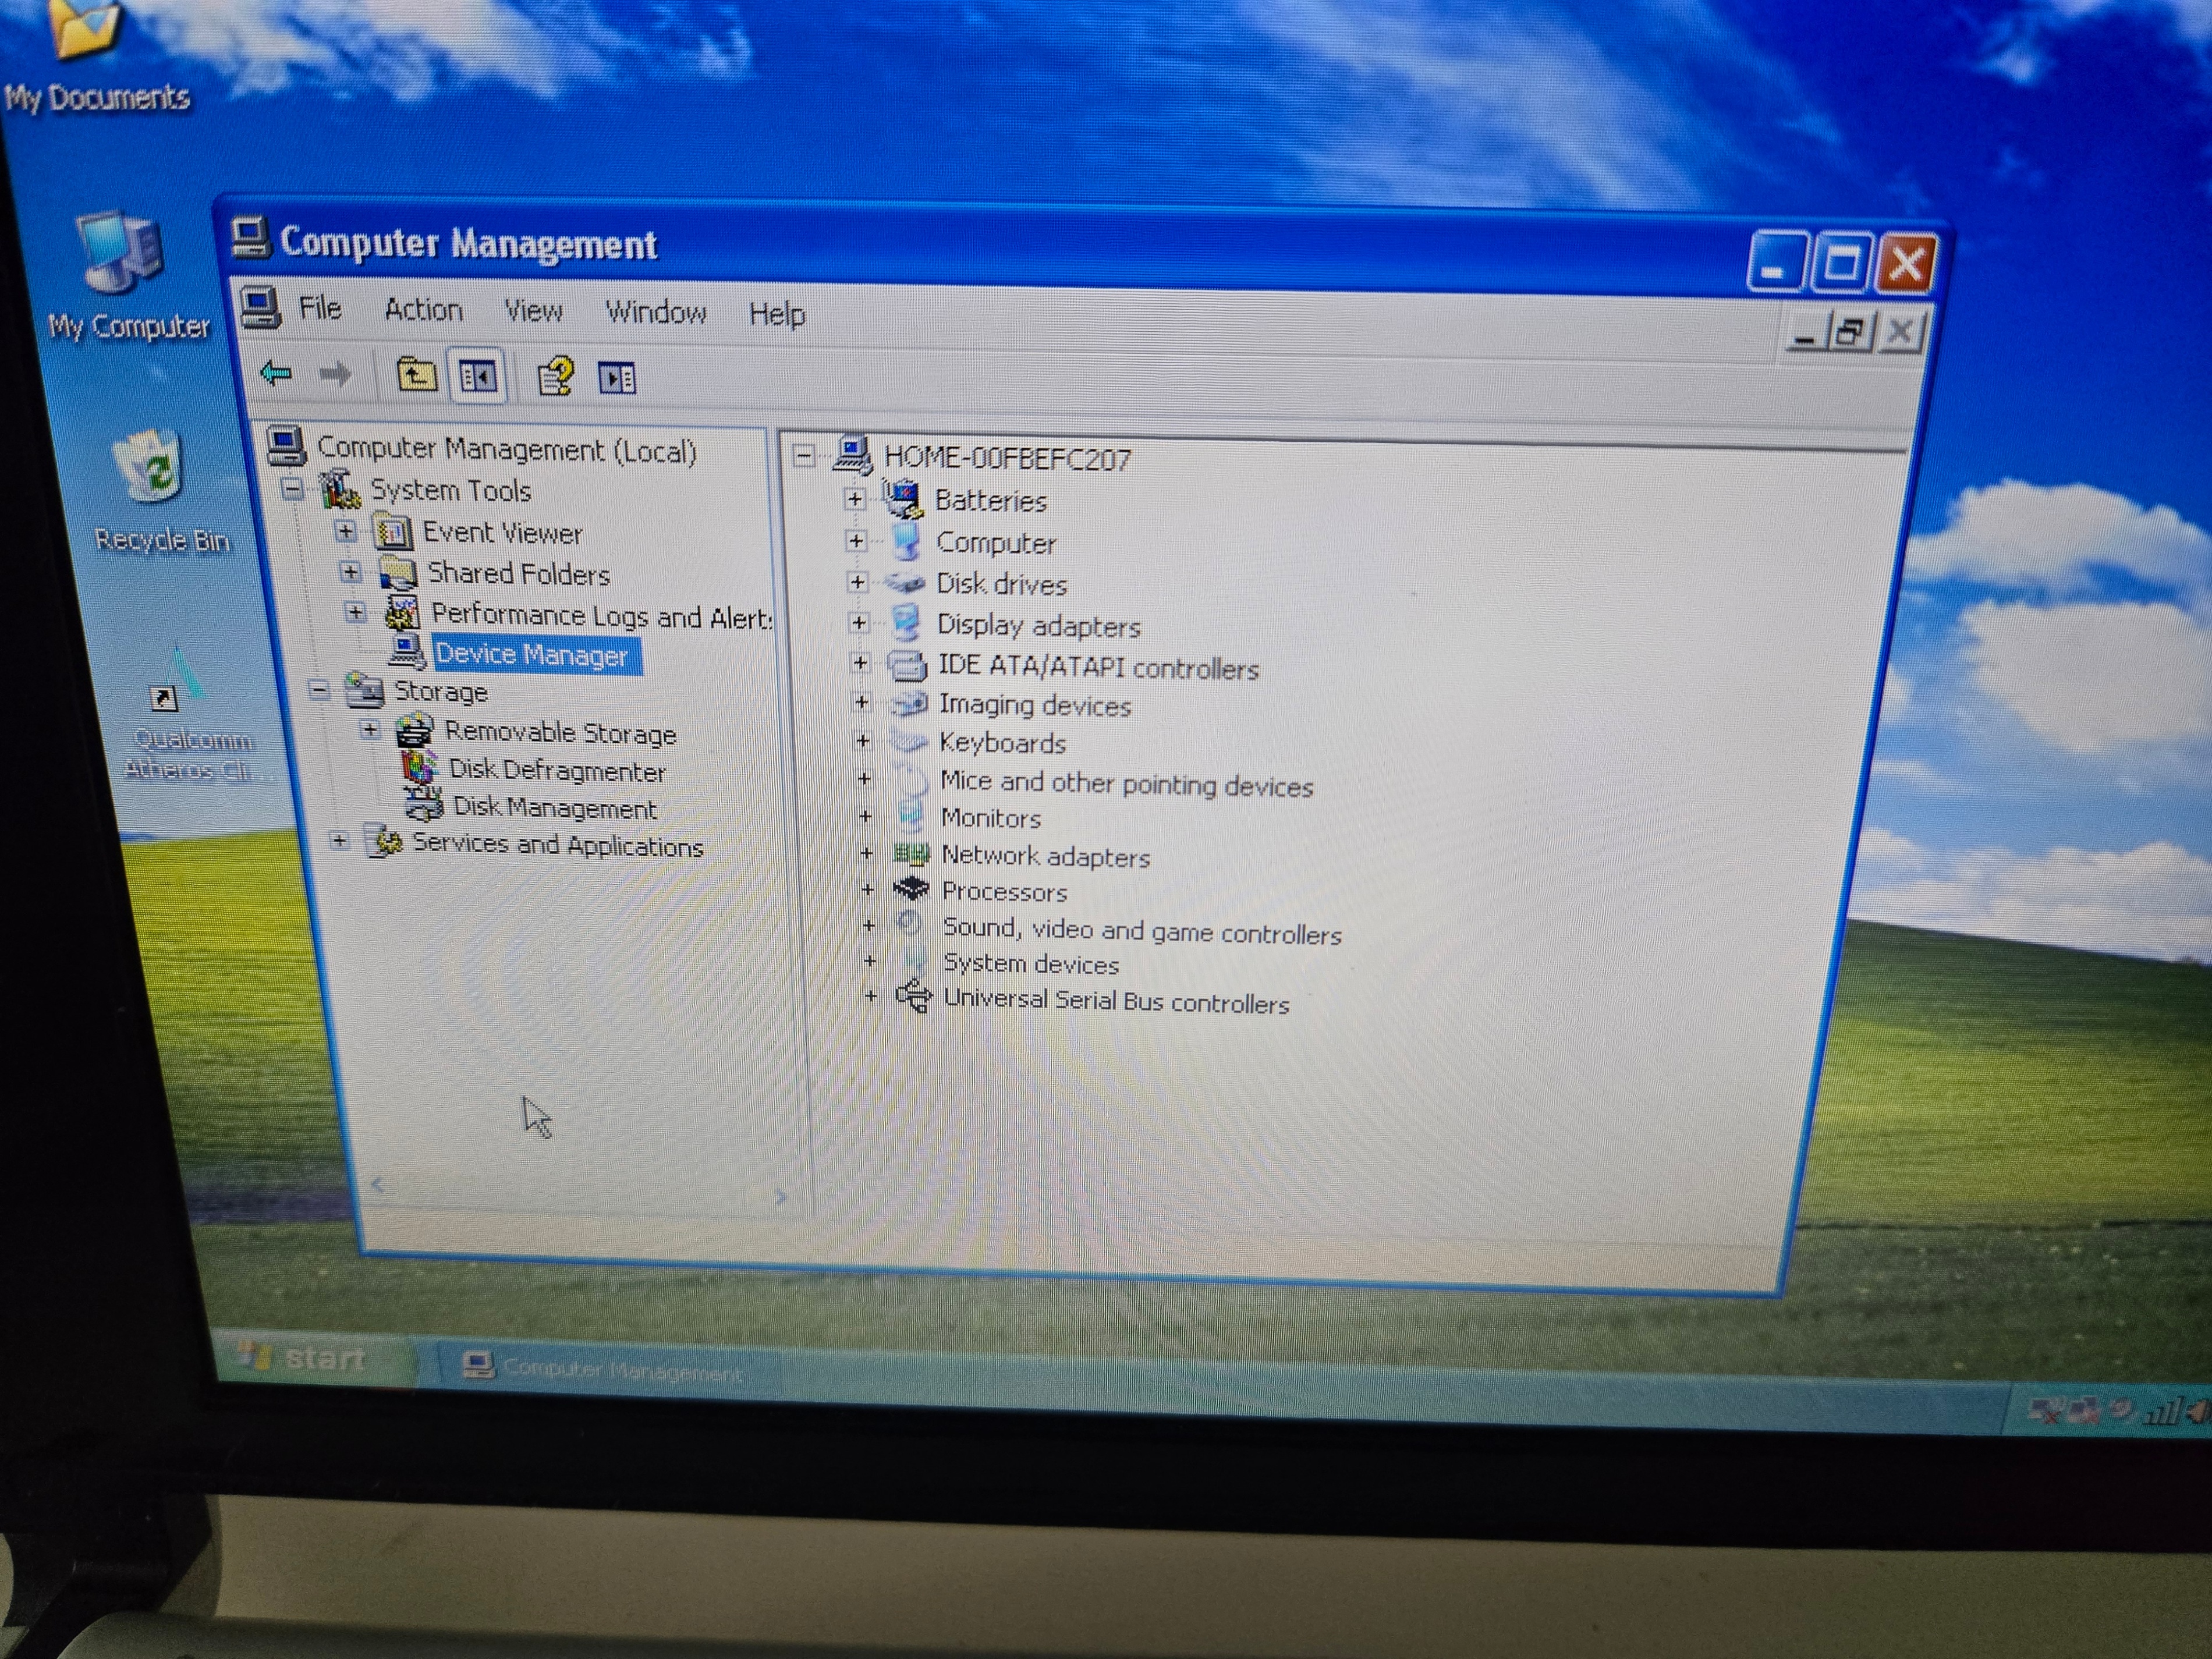Expand the Event Viewer node
Viewport: 2212px width, 1659px height.
[345, 531]
